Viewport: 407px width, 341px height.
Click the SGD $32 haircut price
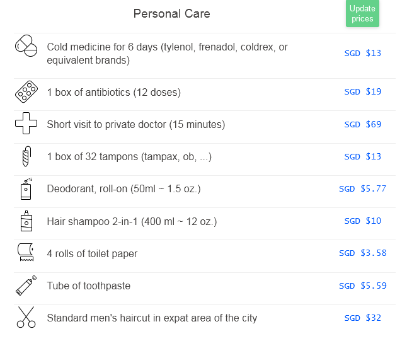click(362, 318)
